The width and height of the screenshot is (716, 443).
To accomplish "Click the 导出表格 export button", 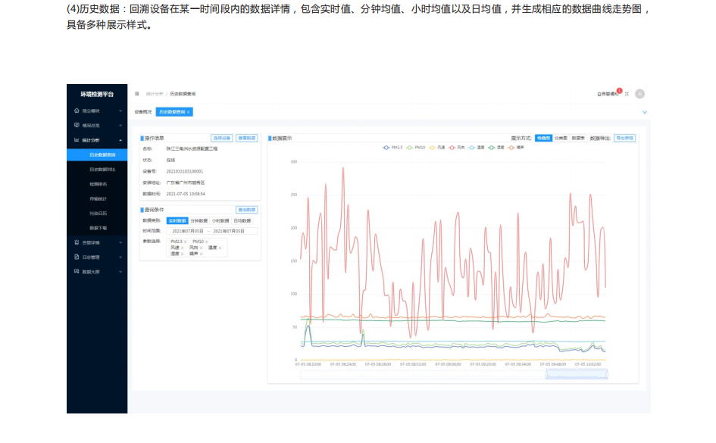I will [x=624, y=139].
